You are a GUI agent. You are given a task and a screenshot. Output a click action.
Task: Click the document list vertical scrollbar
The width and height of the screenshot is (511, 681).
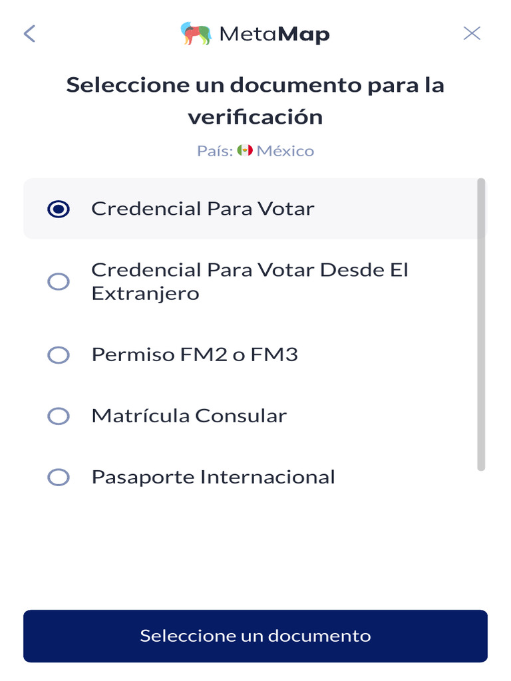click(481, 325)
